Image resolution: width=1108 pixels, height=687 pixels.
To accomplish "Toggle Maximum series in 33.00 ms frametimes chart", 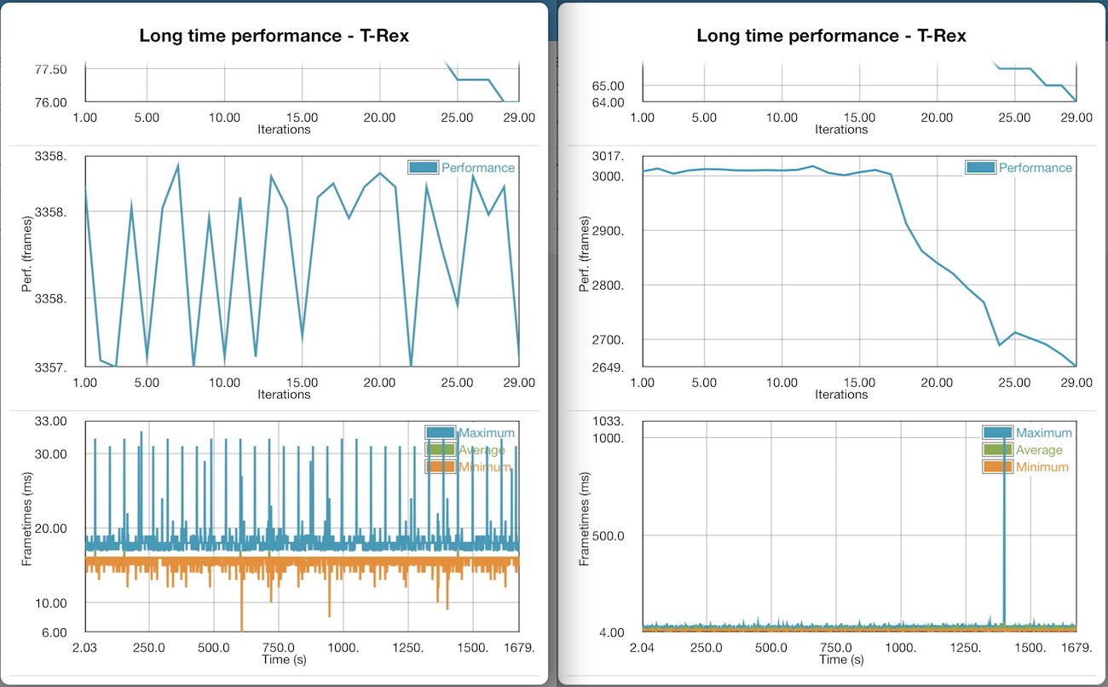I will [440, 432].
